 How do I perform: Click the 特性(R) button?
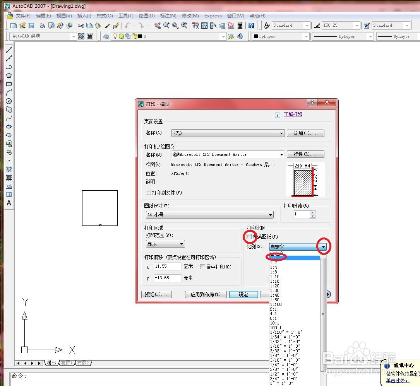pos(305,154)
